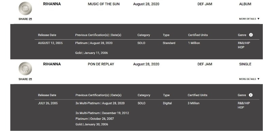272x131 pixels.
Task: Select the RIHANNA artist name on the album row
Action: coord(52,4)
